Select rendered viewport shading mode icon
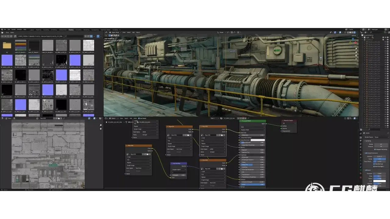The image size is (390, 219). click(x=354, y=32)
